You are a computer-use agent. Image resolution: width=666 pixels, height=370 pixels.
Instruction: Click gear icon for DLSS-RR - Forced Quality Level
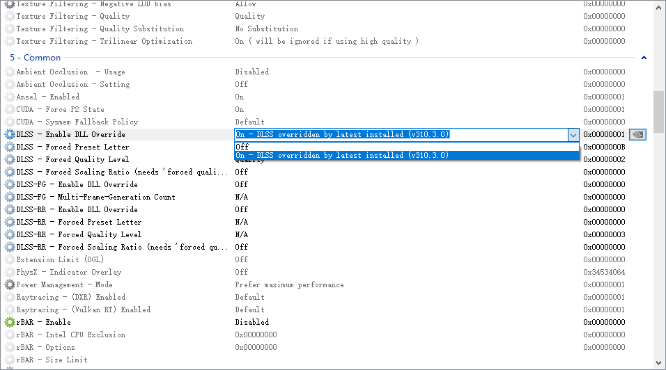(10, 234)
